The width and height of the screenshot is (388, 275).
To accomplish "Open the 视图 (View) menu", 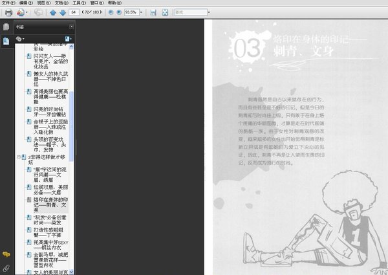I will pos(44,3).
